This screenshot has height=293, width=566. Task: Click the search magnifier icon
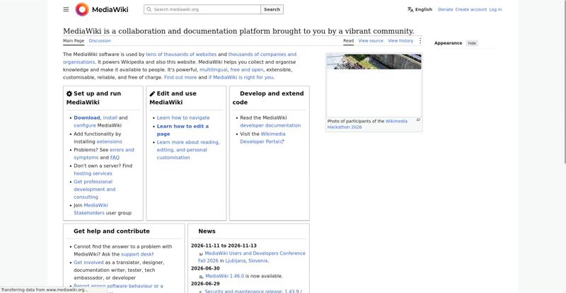point(149,9)
